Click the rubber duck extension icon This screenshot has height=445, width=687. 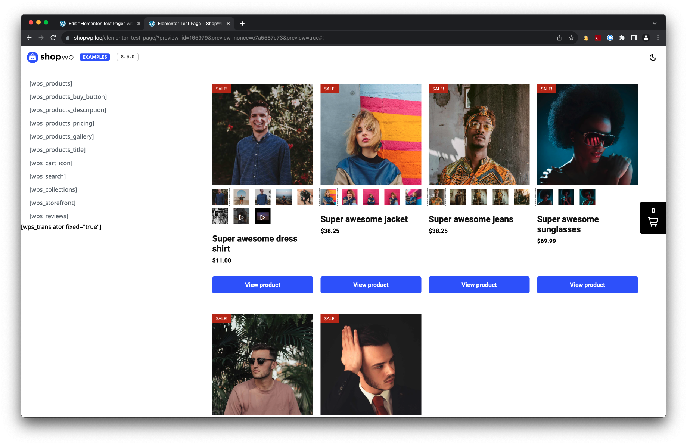(586, 38)
